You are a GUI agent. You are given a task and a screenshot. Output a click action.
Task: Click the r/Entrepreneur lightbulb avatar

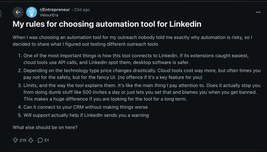32,12
